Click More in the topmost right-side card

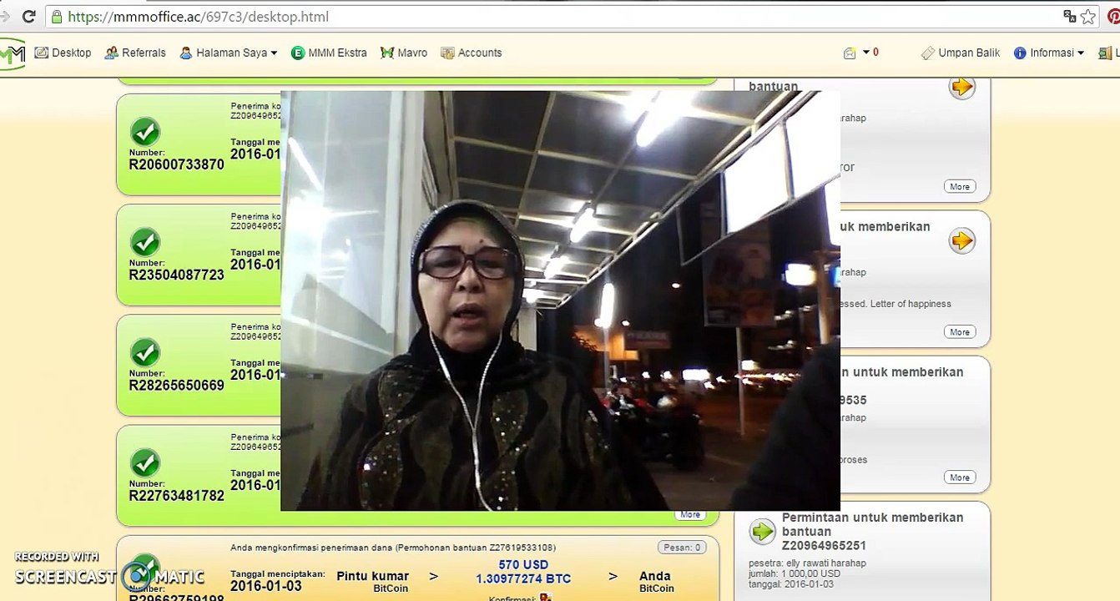[x=960, y=186]
